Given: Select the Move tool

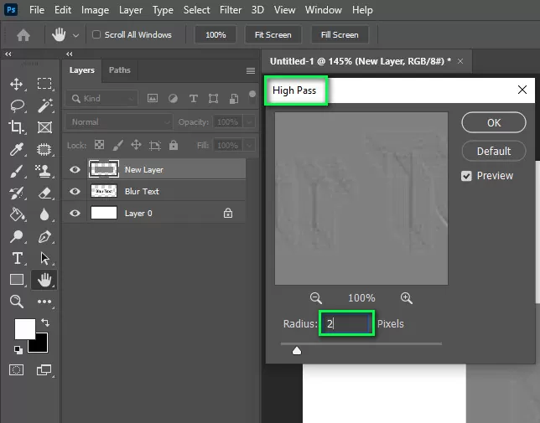Looking at the screenshot, I should point(16,84).
